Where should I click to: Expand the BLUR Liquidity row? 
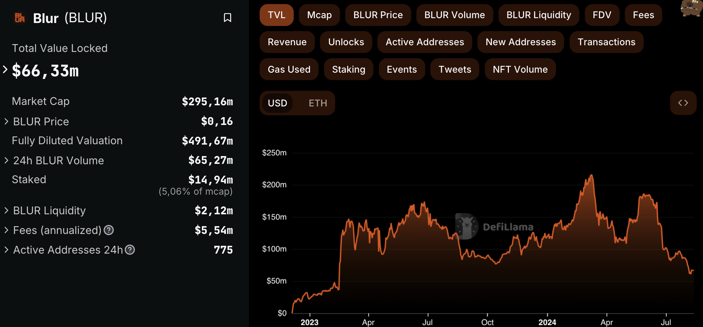[6, 210]
